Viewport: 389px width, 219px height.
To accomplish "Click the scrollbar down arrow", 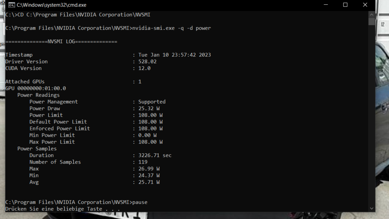I will [x=372, y=209].
